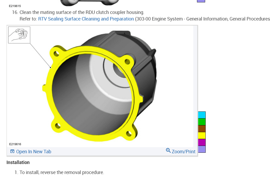Click the '303-00 Engine System - General Information' text
Screen dimensions: 270x184
[x=182, y=19]
